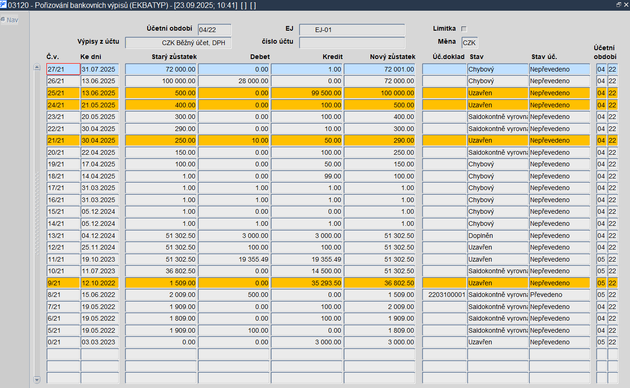This screenshot has height=388, width=630.
Task: Click Úč.doklad value 2203100001
Action: (444, 295)
